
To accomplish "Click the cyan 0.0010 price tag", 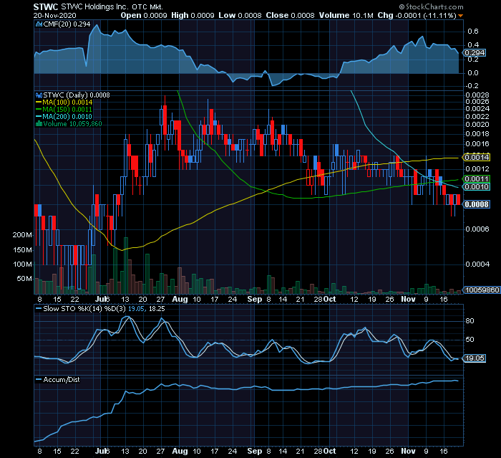I will coord(477,187).
